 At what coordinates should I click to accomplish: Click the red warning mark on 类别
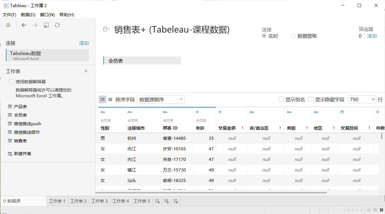307,128
